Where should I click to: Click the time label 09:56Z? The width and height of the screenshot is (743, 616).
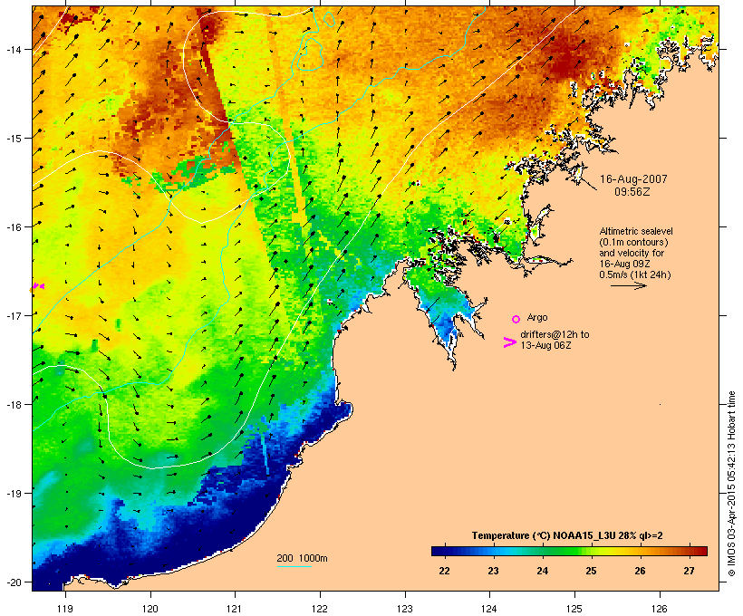[x=632, y=192]
